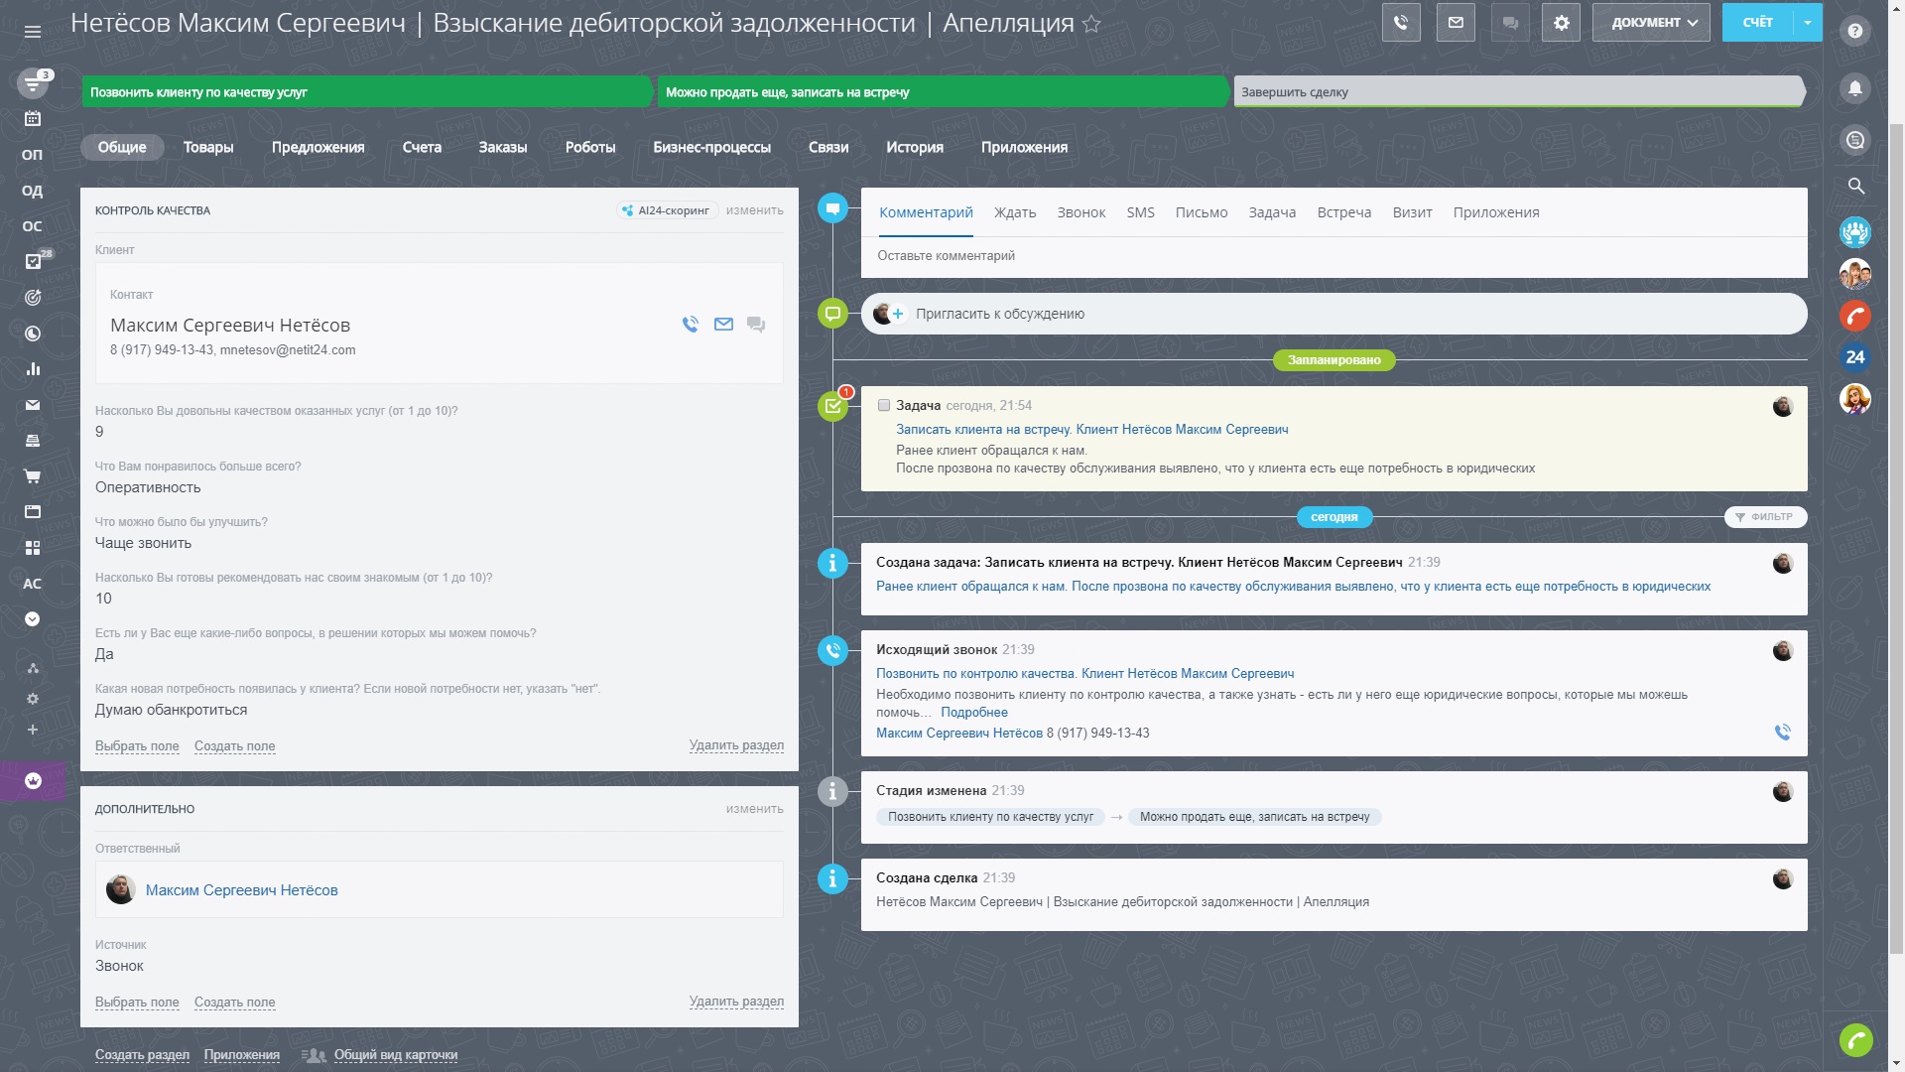1905x1072 pixels.
Task: Click the Оставьте комментарий input field
Action: tap(1330, 256)
